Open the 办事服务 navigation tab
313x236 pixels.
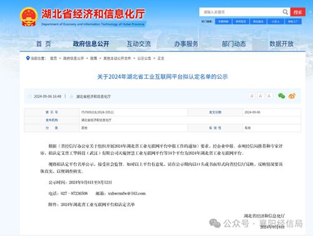186,44
